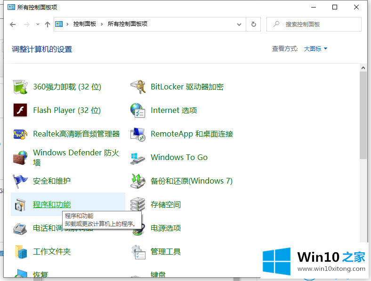Open RemoteApp 和桌面连接 link
Screen dimensions: 371x281
pyautogui.click(x=192, y=134)
